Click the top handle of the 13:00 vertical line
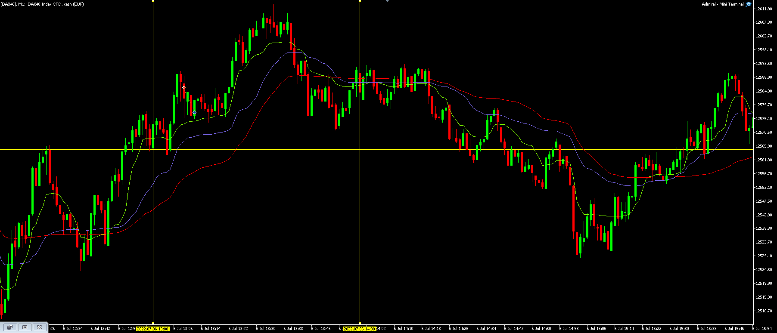 [153, 1]
